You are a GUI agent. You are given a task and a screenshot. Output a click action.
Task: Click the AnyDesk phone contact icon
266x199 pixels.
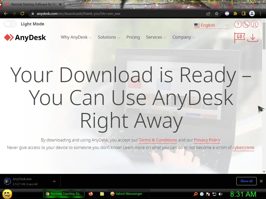(246, 25)
